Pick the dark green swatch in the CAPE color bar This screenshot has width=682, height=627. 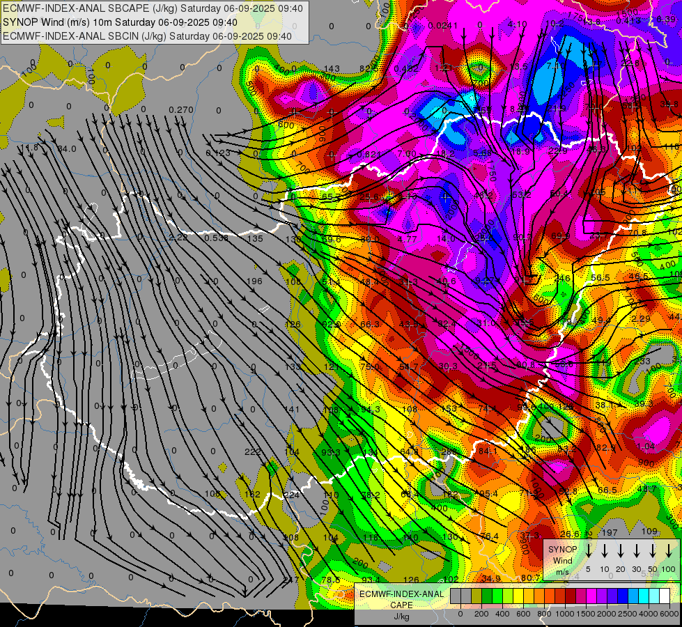(x=487, y=596)
